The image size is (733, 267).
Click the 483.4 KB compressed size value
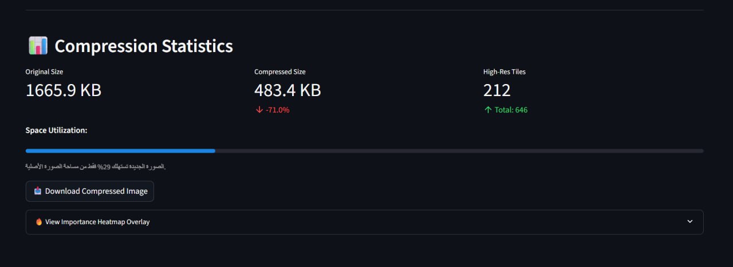(x=287, y=90)
